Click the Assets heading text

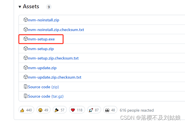pos(31,7)
